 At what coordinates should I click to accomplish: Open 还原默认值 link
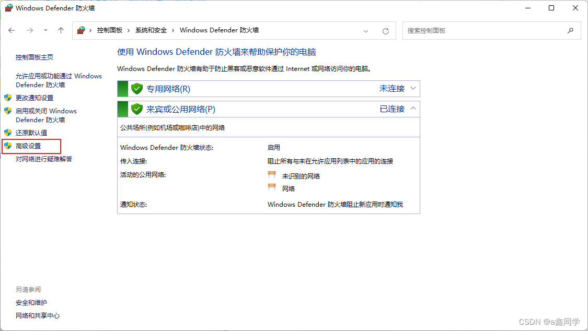pos(31,133)
